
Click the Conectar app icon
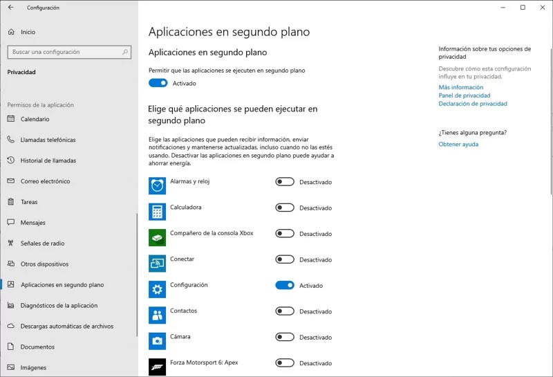pos(157,263)
